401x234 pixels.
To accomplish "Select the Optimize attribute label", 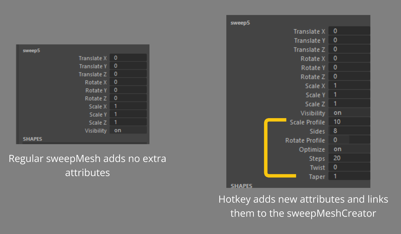I will (312, 149).
